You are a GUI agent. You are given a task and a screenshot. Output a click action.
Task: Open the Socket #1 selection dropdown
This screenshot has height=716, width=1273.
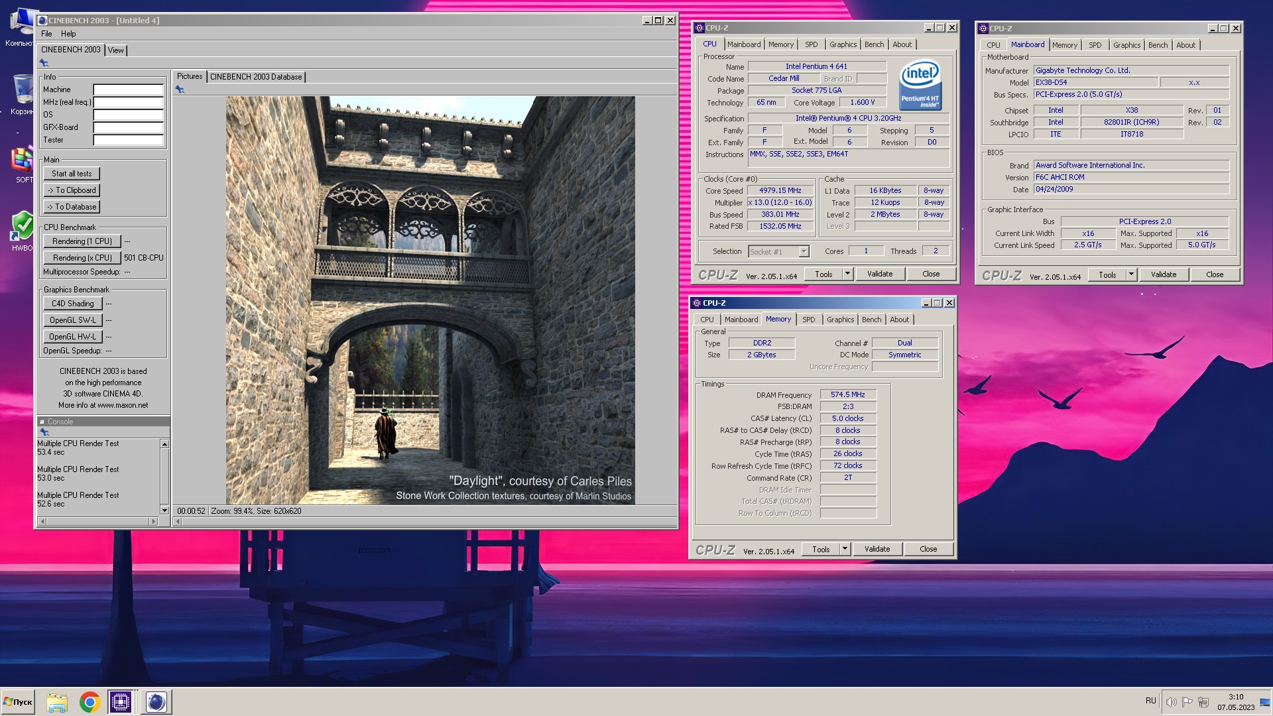pyautogui.click(x=804, y=252)
